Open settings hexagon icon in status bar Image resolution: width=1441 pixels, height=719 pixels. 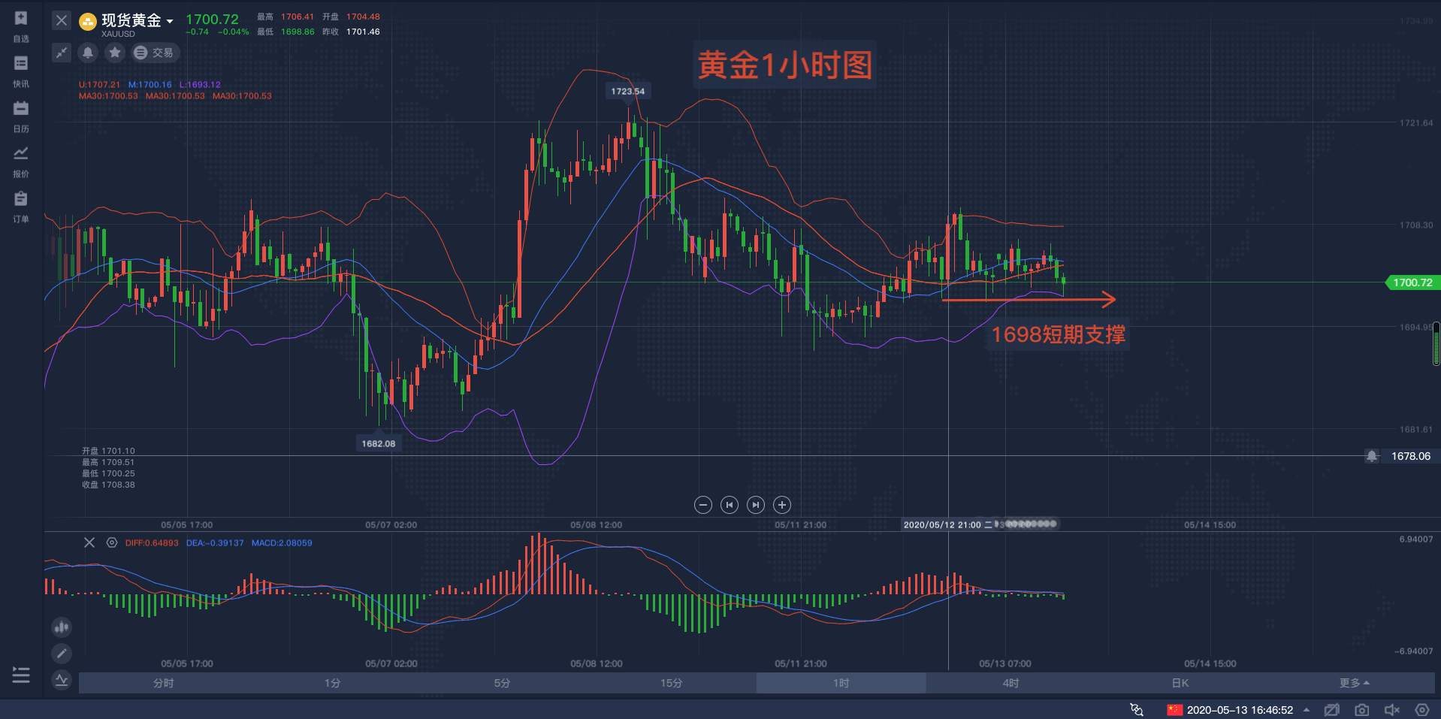tap(1421, 709)
